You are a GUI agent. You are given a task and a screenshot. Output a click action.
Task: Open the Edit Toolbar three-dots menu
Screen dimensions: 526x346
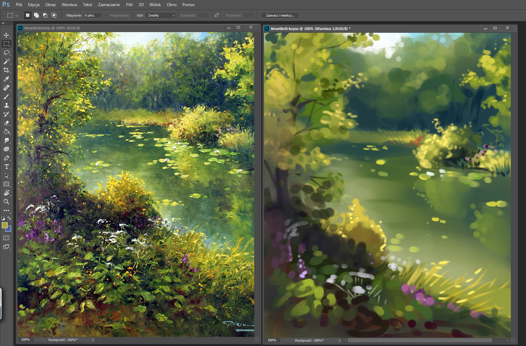click(x=6, y=210)
